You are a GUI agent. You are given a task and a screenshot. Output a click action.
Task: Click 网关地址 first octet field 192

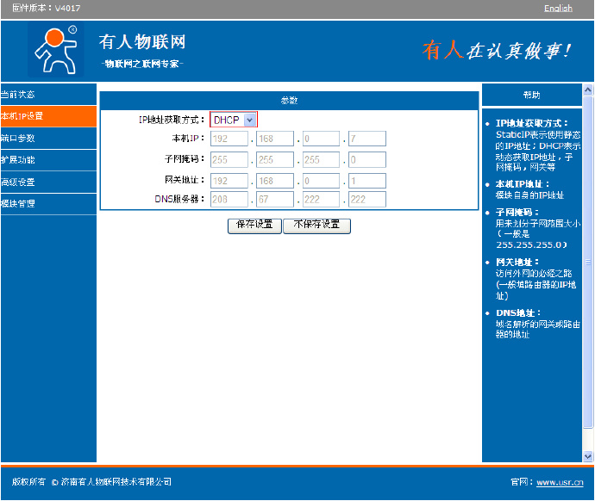229,181
